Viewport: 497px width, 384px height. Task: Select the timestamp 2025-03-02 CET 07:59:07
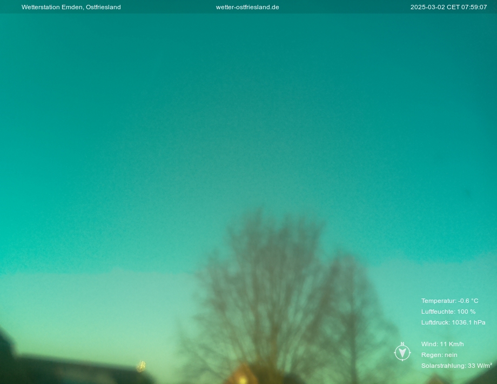448,7
